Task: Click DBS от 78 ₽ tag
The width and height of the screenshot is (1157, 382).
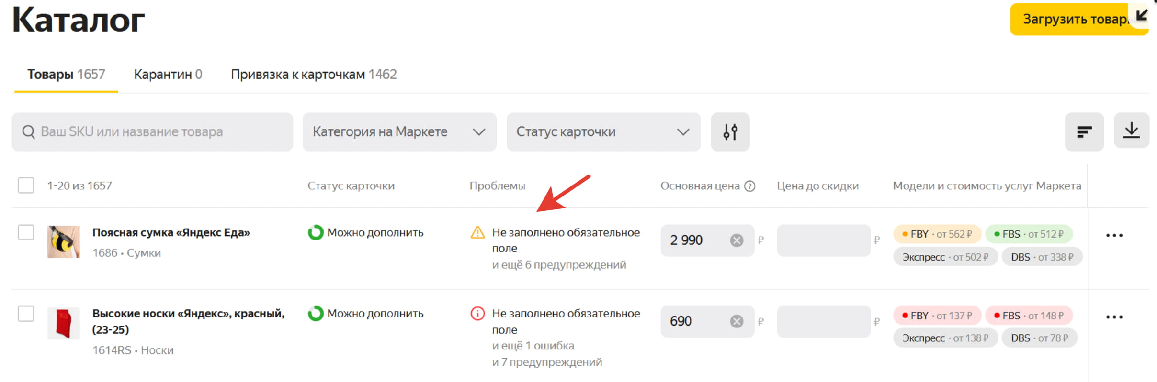Action: pos(1039,338)
